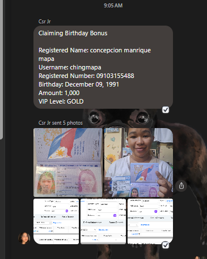The image size is (207, 259).
Task: Click 'Registered Number: 09103155488' line
Action: [86, 76]
